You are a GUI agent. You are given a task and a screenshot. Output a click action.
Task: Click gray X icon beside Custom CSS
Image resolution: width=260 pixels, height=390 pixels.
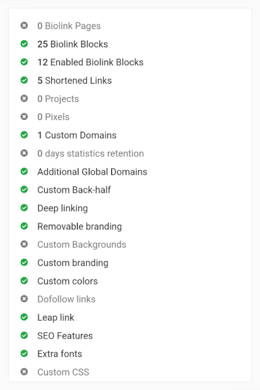pos(24,372)
